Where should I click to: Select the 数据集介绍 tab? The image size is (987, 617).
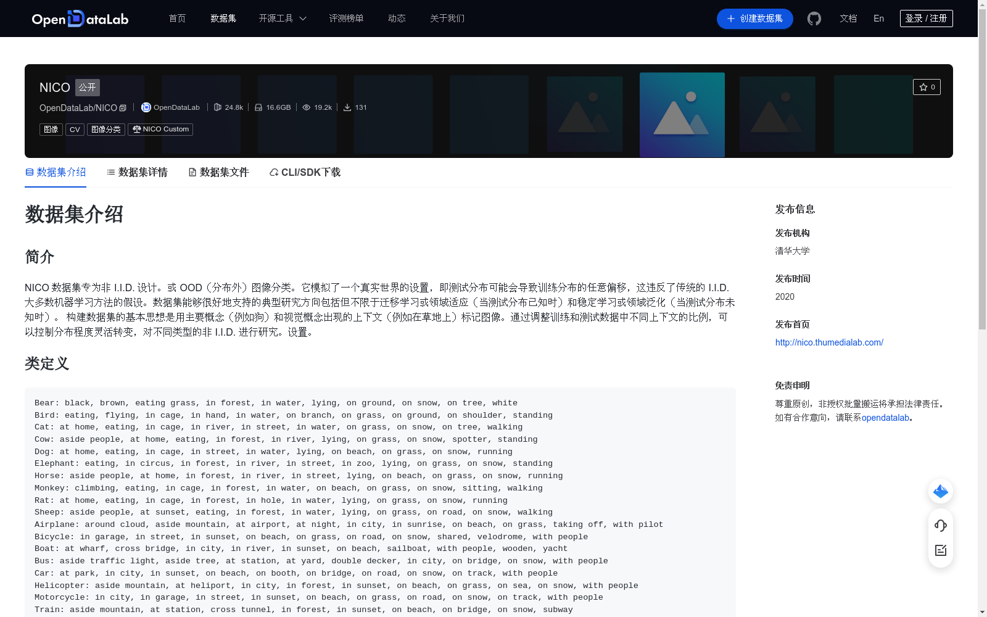coord(56,172)
